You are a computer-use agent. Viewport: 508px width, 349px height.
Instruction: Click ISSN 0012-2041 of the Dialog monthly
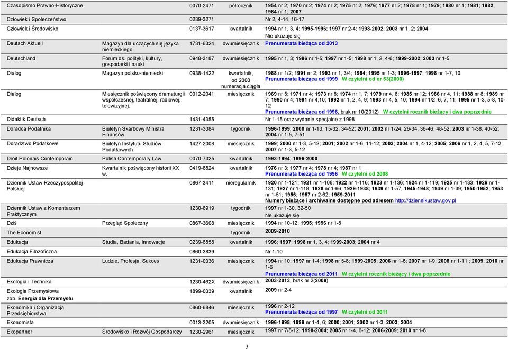click(x=202, y=94)
